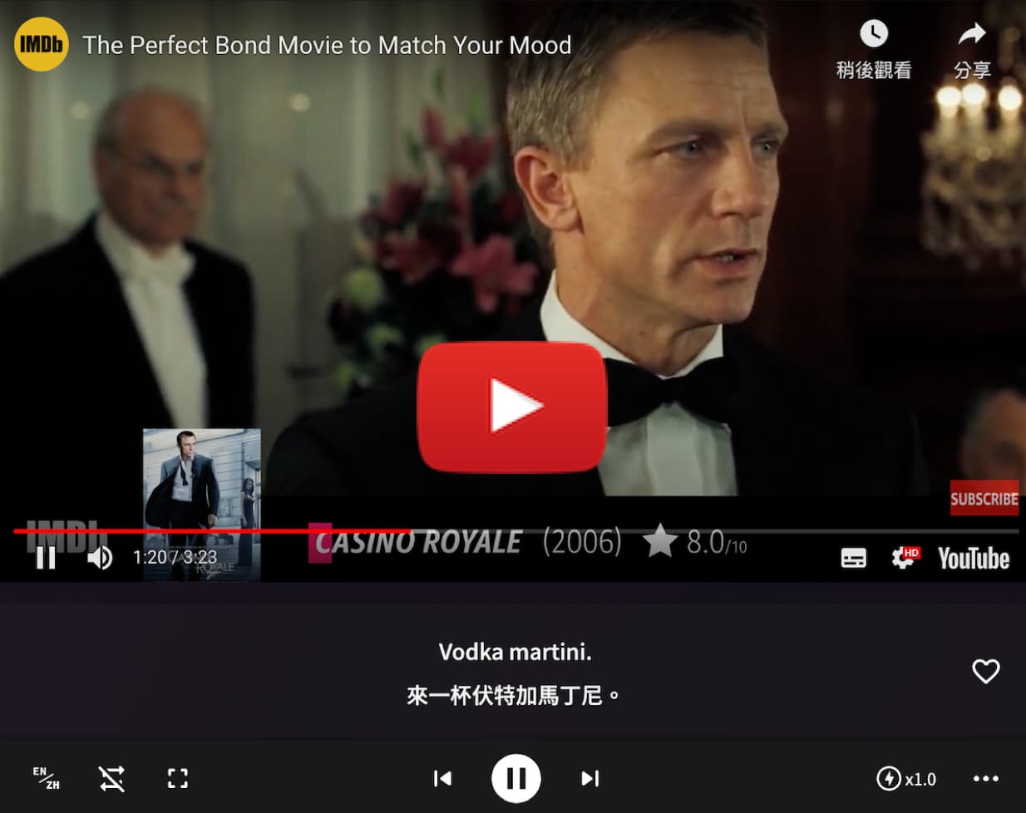This screenshot has height=813, width=1026.
Task: Open video on YouTube via YouTube logo
Action: coord(974,558)
